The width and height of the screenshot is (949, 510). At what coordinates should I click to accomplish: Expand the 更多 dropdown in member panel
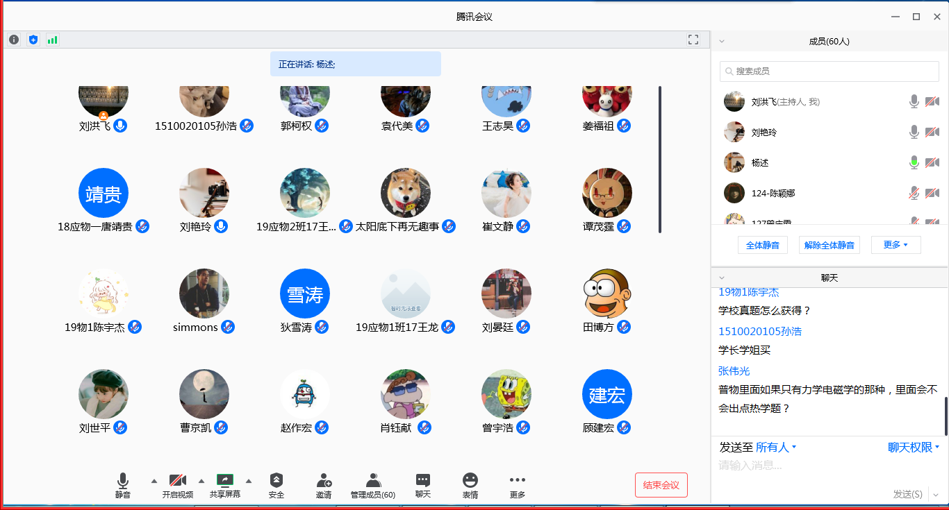tap(896, 245)
